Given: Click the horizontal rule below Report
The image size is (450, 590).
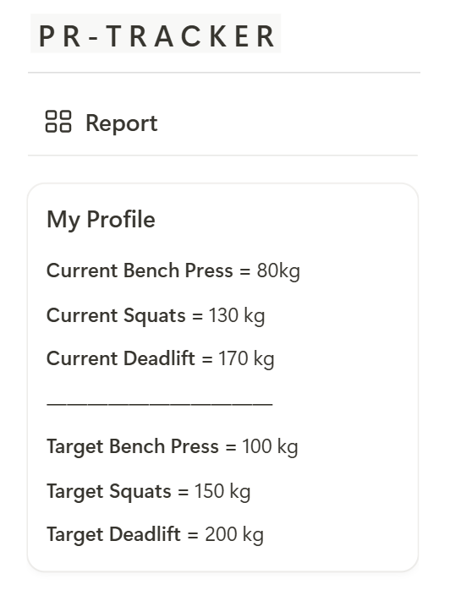Looking at the screenshot, I should pyautogui.click(x=223, y=155).
